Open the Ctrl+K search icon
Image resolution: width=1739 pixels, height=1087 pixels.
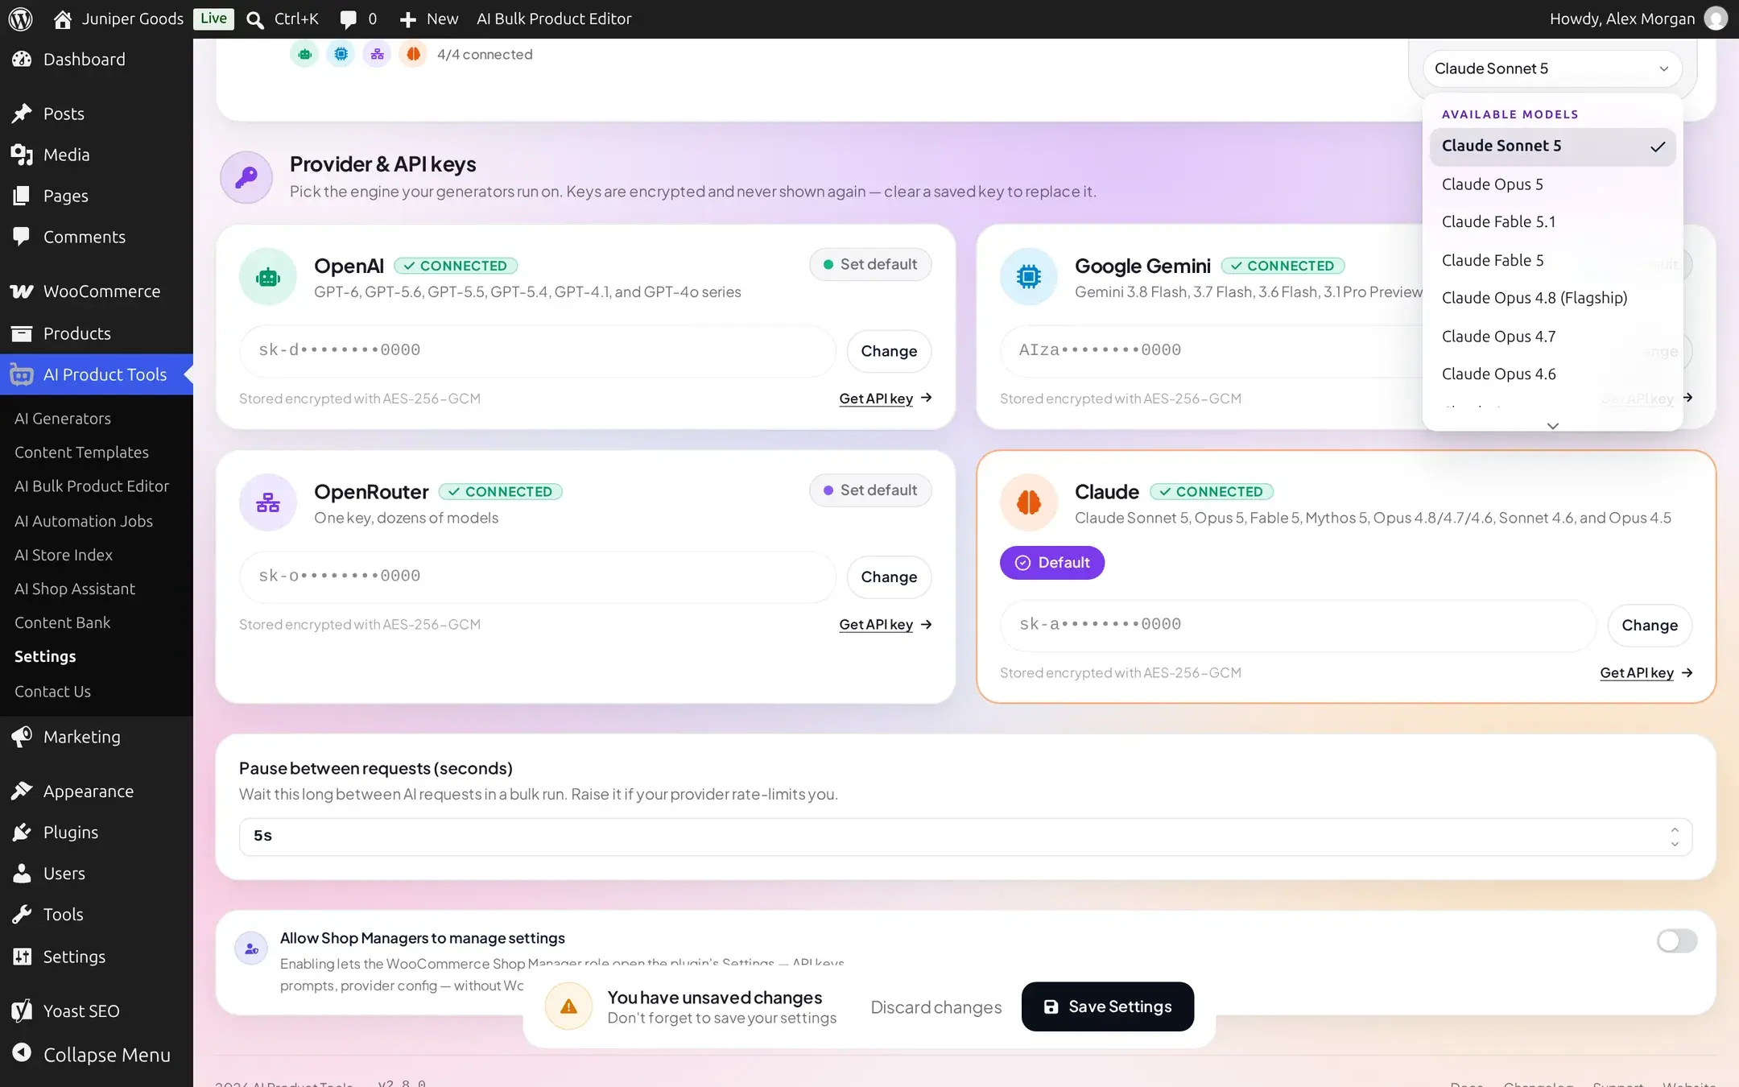coord(255,19)
